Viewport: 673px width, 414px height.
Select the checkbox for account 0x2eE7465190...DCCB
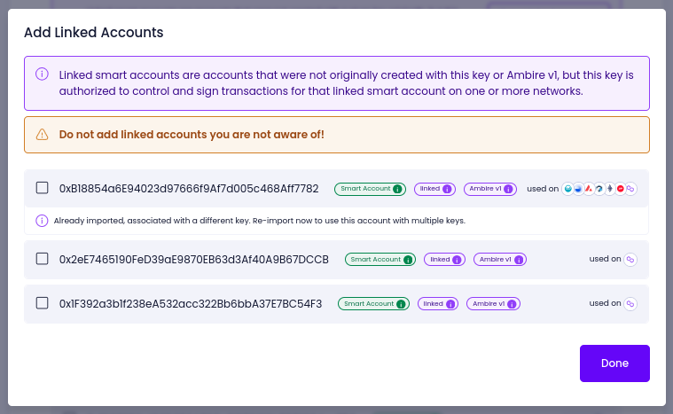pyautogui.click(x=42, y=259)
